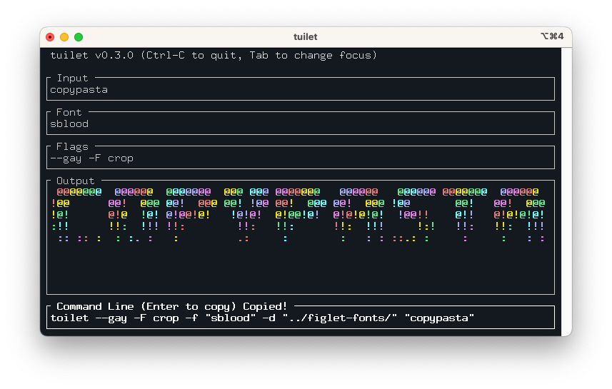612x389 pixels.
Task: Click the ASCII art Output panel
Action: [x=300, y=237]
